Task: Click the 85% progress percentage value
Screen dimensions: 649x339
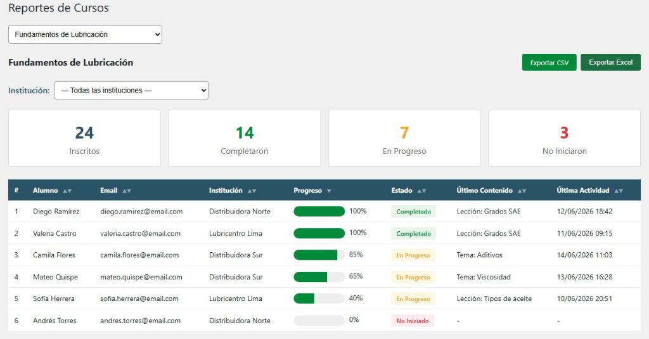Action: click(x=356, y=255)
